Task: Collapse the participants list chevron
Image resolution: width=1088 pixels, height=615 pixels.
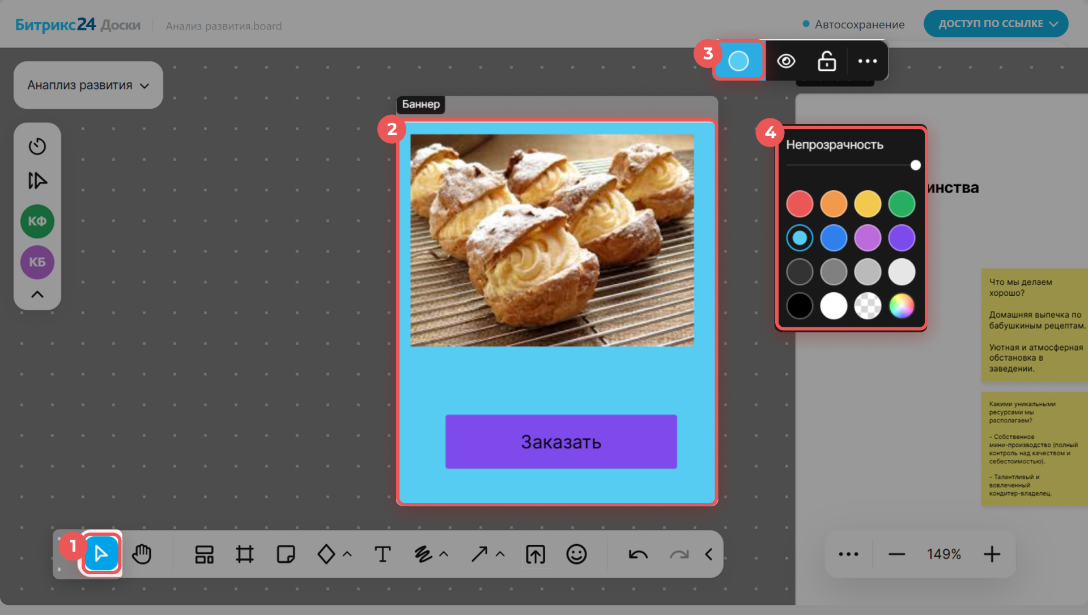Action: pos(37,294)
